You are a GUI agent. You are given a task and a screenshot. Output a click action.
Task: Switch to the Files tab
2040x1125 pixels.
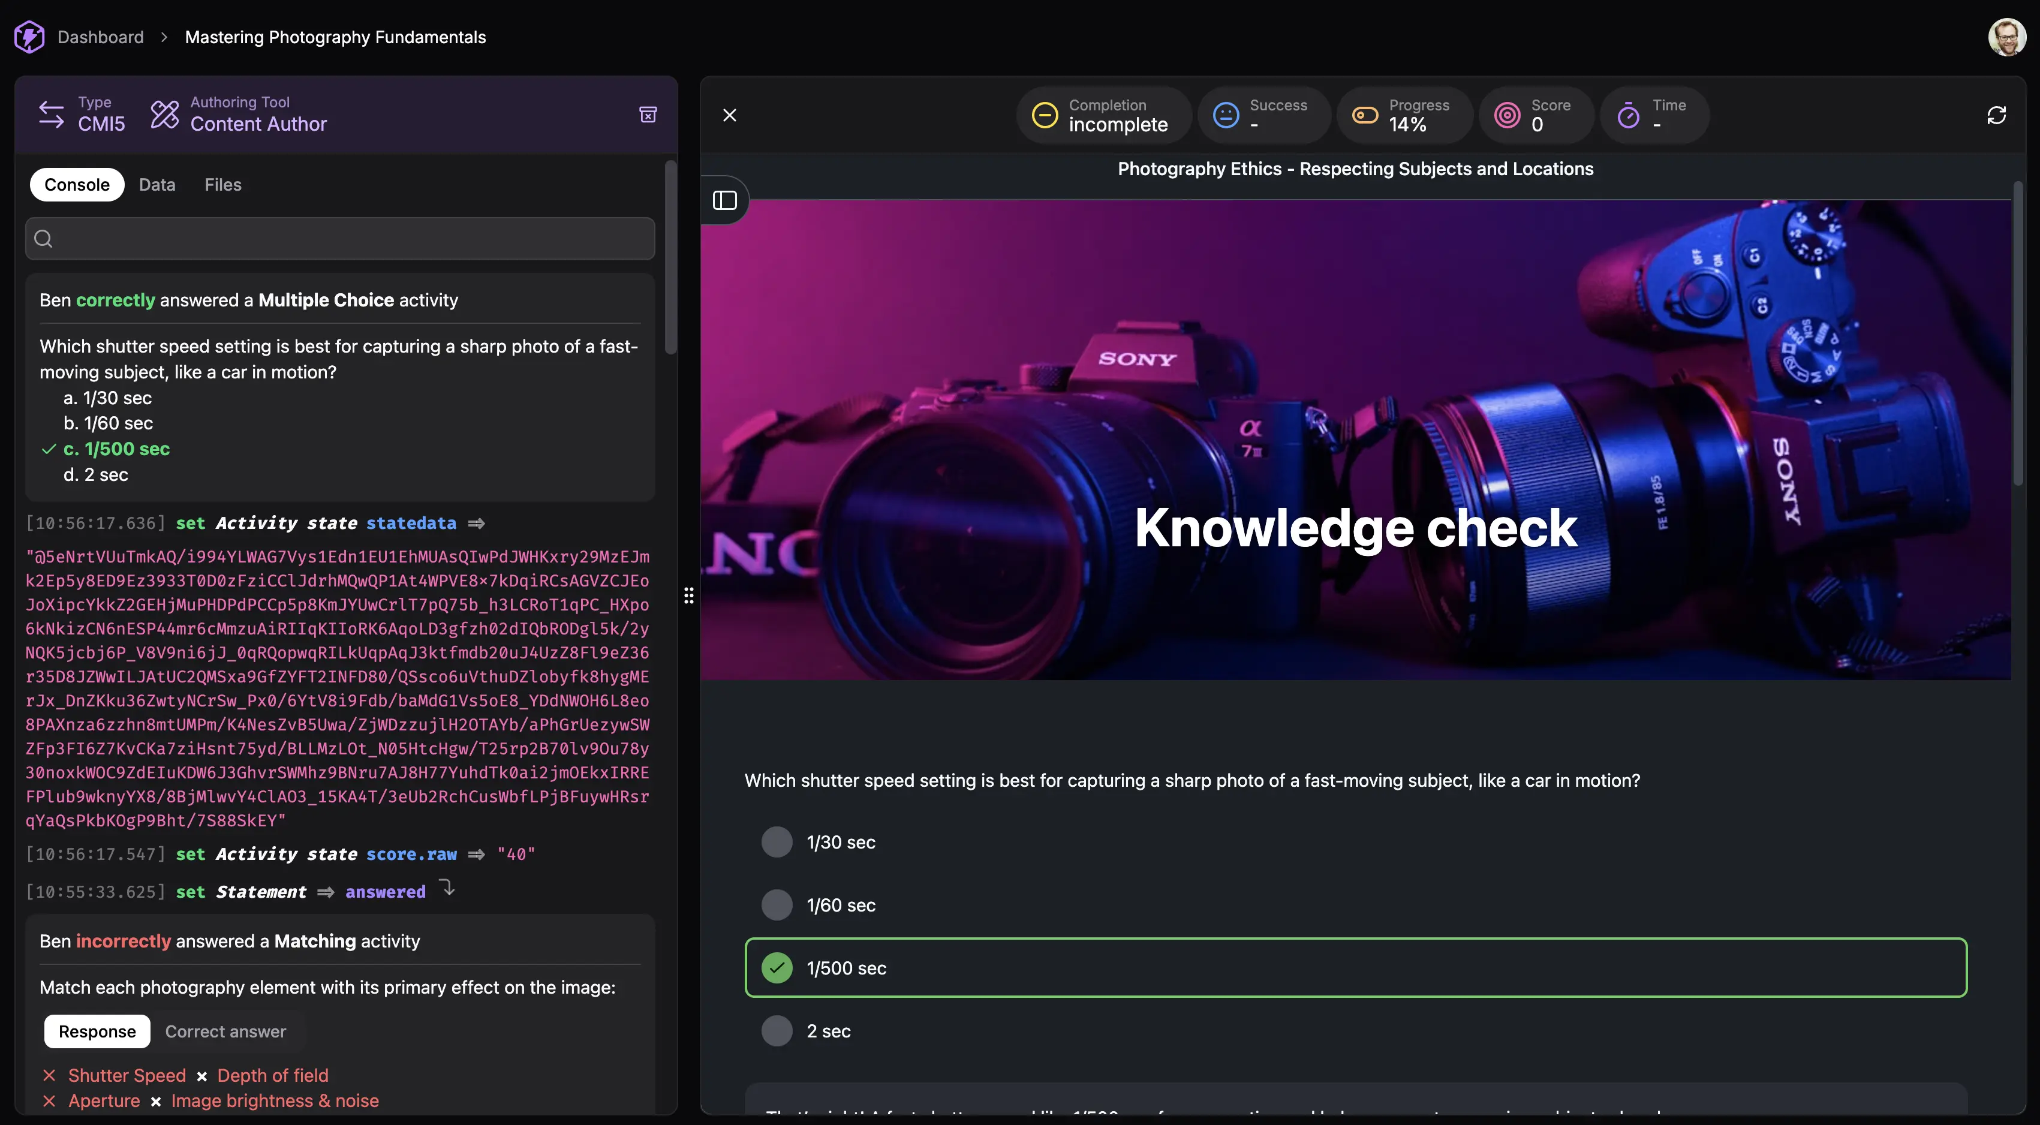[x=222, y=185]
